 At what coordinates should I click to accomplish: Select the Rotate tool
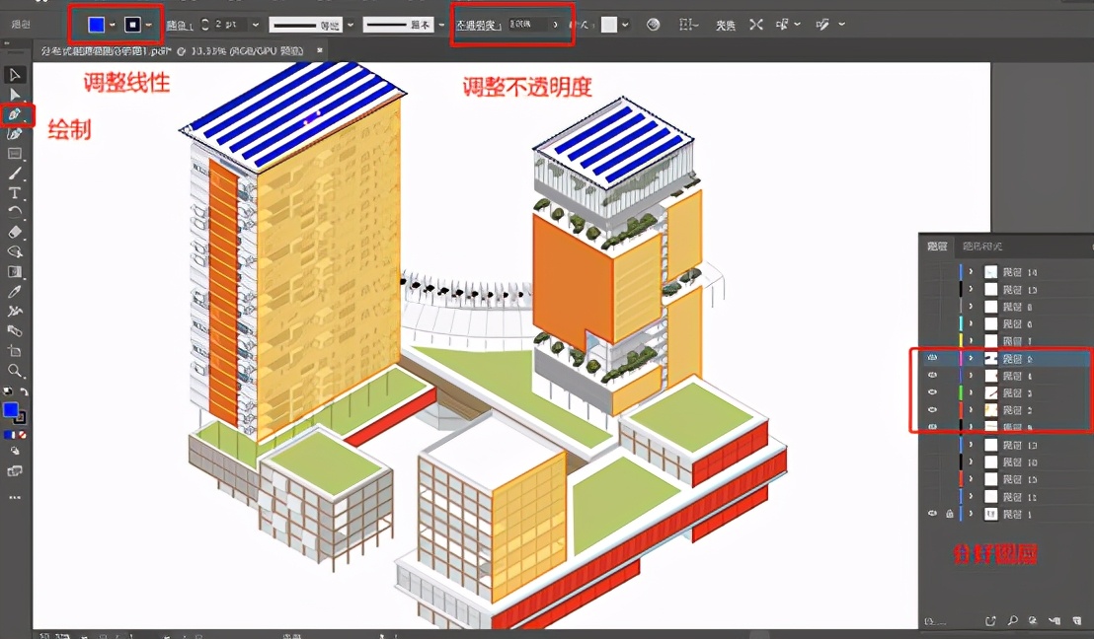[x=15, y=212]
